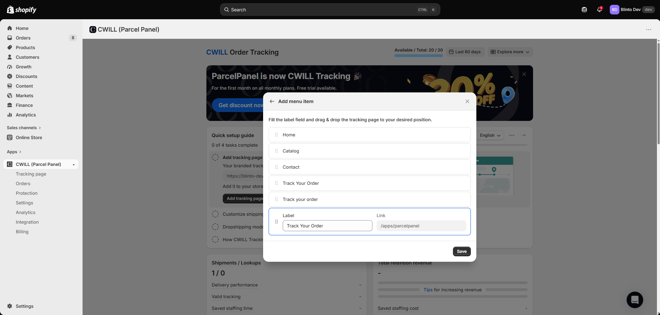
Task: Click the drag handle beside Home menu item
Action: [277, 135]
